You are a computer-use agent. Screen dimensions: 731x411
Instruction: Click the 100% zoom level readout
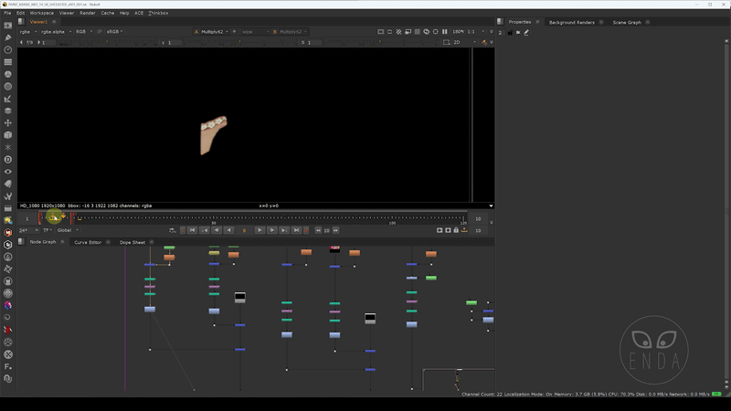[459, 32]
